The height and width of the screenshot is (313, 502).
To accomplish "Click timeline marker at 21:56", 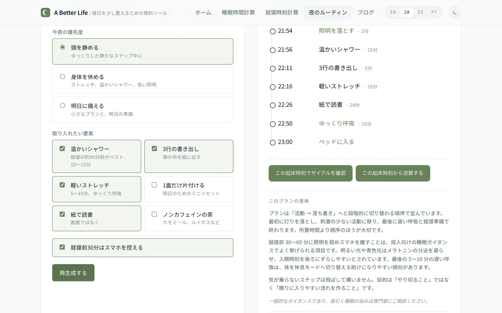I will [273, 50].
